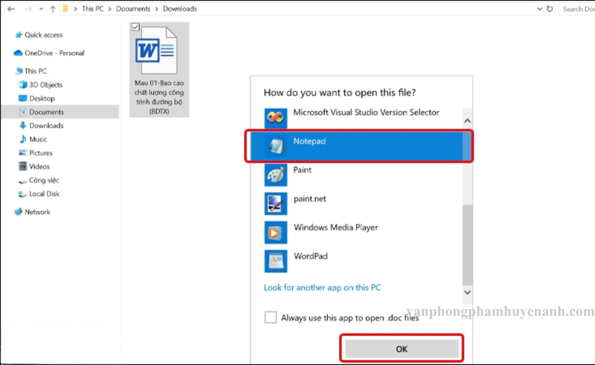Click the Công việc drive icon

23,181
